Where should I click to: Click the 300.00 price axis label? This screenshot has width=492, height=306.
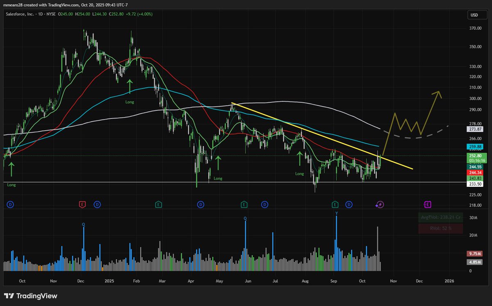[x=476, y=99]
